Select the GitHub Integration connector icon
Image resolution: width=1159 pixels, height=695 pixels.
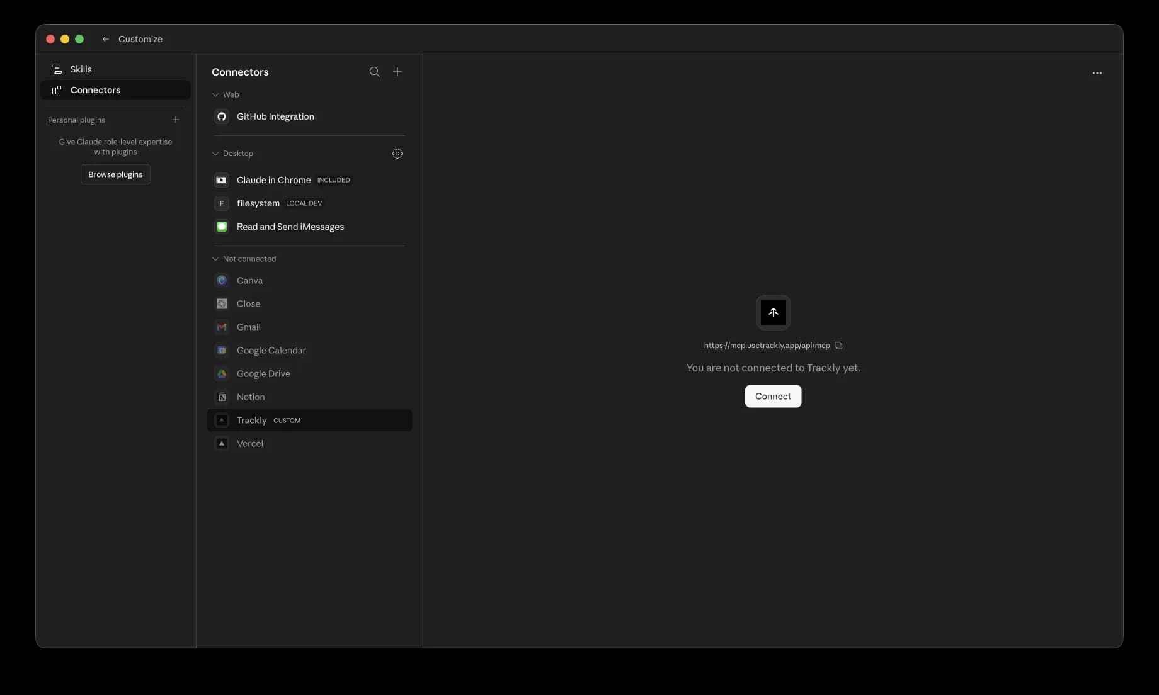click(221, 116)
